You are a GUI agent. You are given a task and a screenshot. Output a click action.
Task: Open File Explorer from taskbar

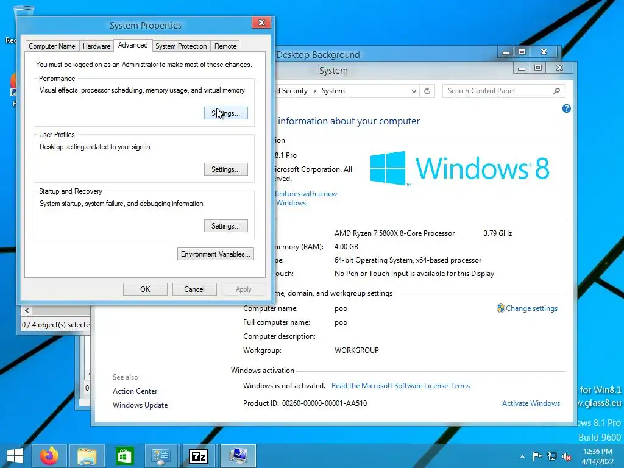click(87, 456)
